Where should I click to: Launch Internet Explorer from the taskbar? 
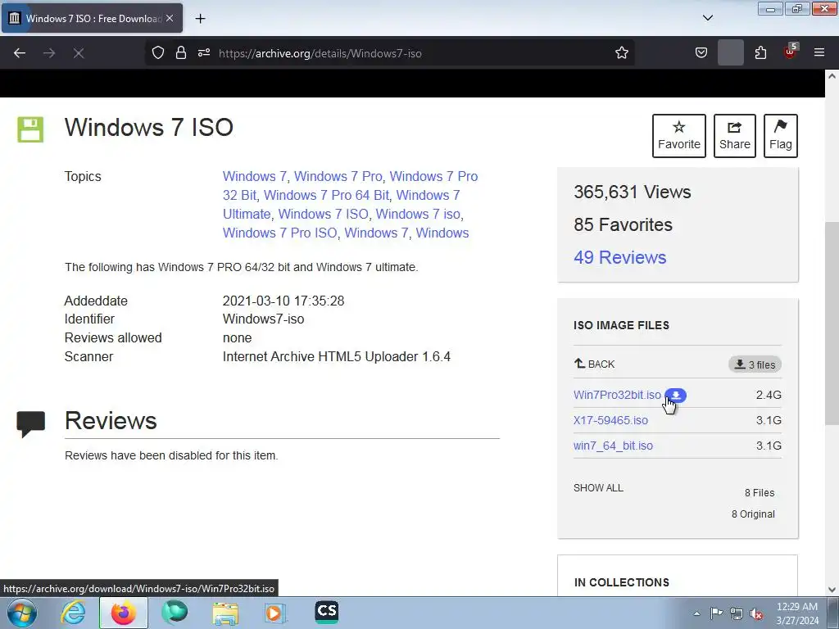pos(73,613)
